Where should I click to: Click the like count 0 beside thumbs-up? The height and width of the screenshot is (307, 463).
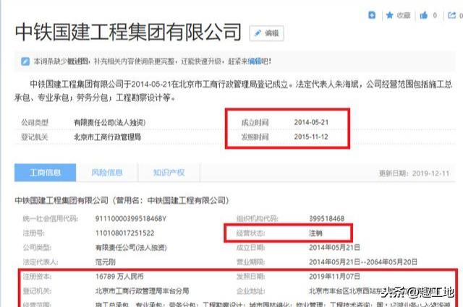(x=435, y=15)
